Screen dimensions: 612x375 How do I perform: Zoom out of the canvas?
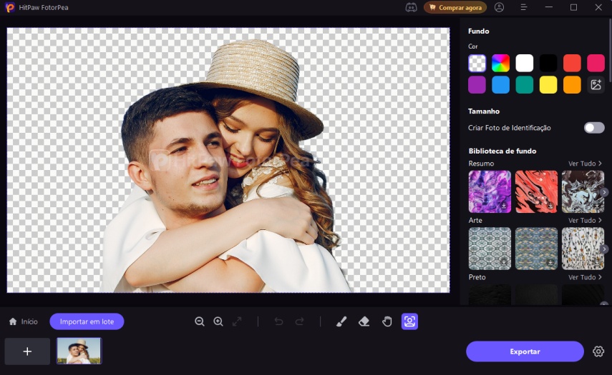coord(200,321)
